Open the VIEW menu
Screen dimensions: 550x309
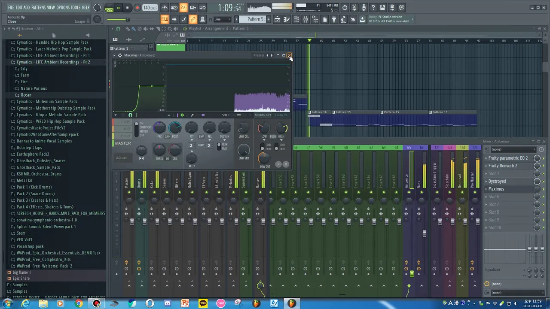(51, 7)
